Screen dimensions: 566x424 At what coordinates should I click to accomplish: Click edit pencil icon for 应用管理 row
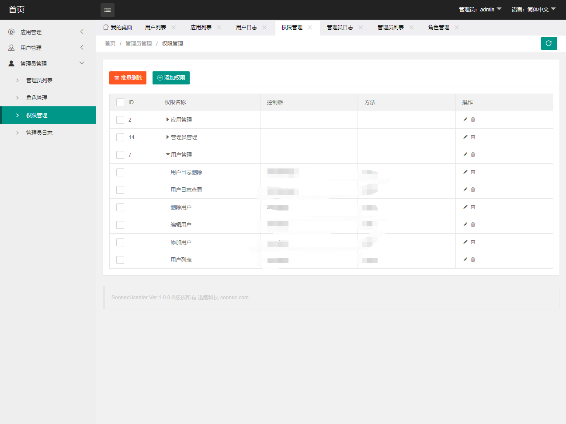pos(465,119)
